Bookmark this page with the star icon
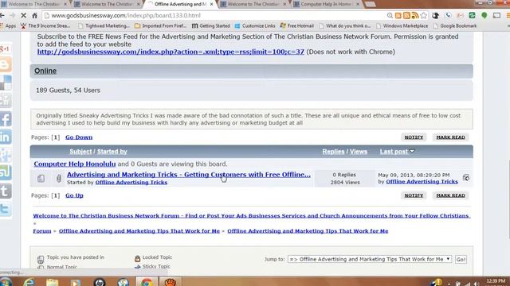Screen dimensions: 510x286 tap(423, 15)
